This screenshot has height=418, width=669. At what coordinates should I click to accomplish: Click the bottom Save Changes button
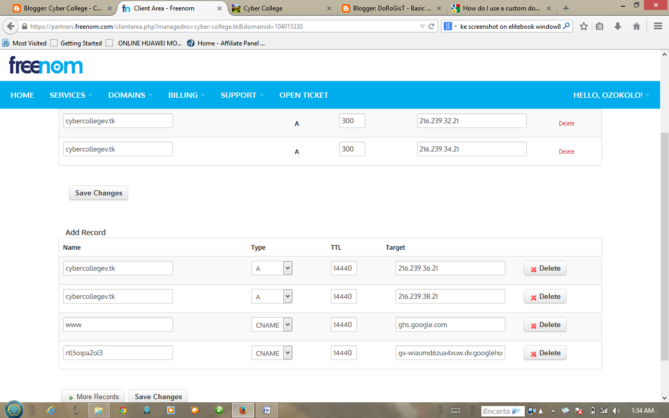point(158,397)
